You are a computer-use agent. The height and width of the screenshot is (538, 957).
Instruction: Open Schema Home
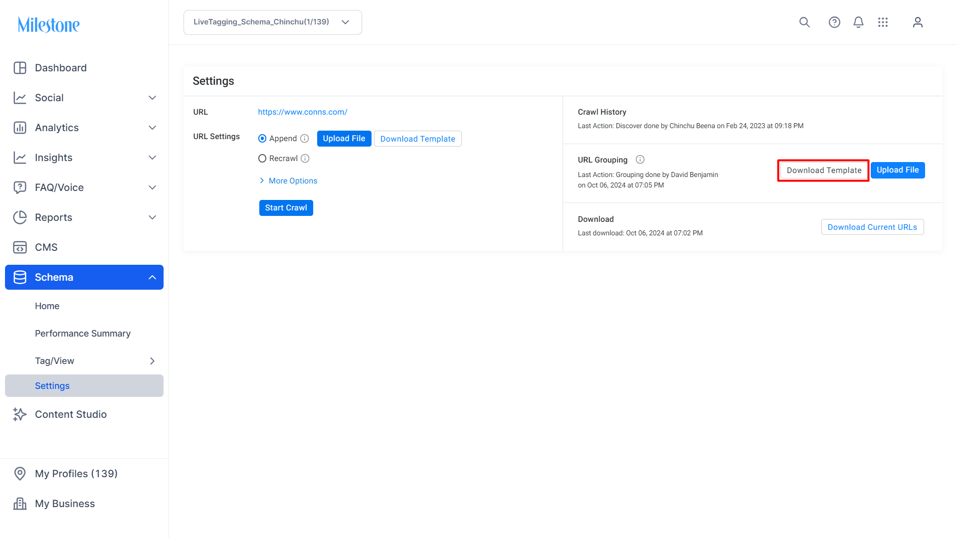tap(47, 306)
